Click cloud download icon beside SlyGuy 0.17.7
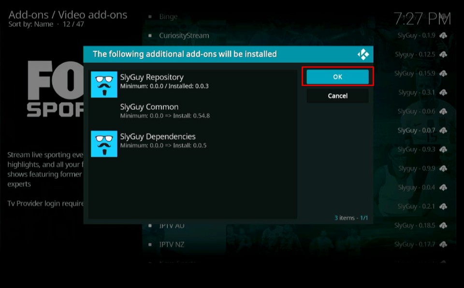 click(x=443, y=245)
